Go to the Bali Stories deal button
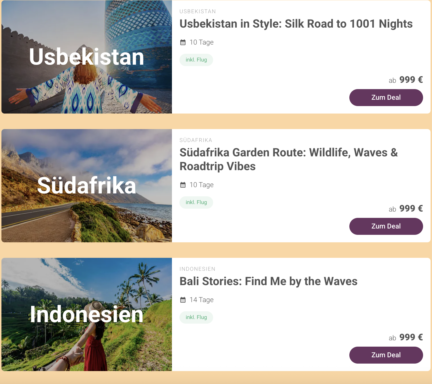 click(x=386, y=355)
